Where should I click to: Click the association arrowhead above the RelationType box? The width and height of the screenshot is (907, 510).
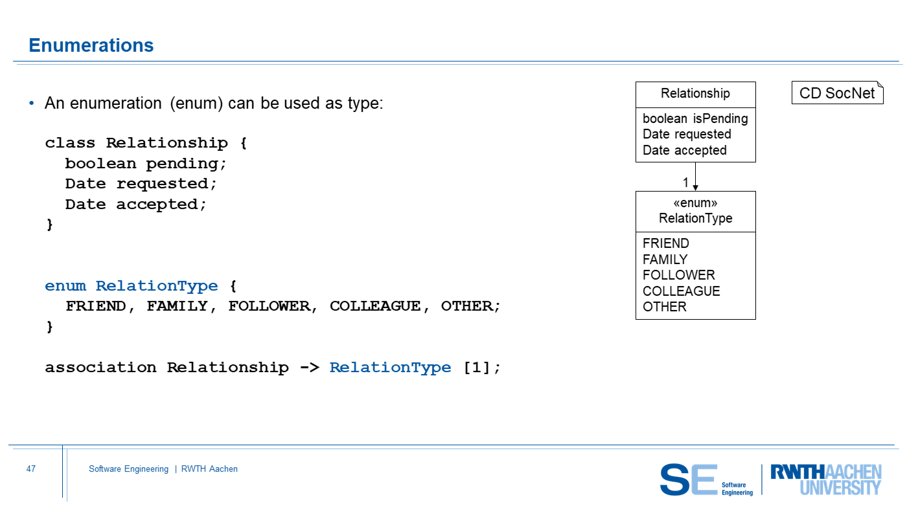pyautogui.click(x=696, y=186)
